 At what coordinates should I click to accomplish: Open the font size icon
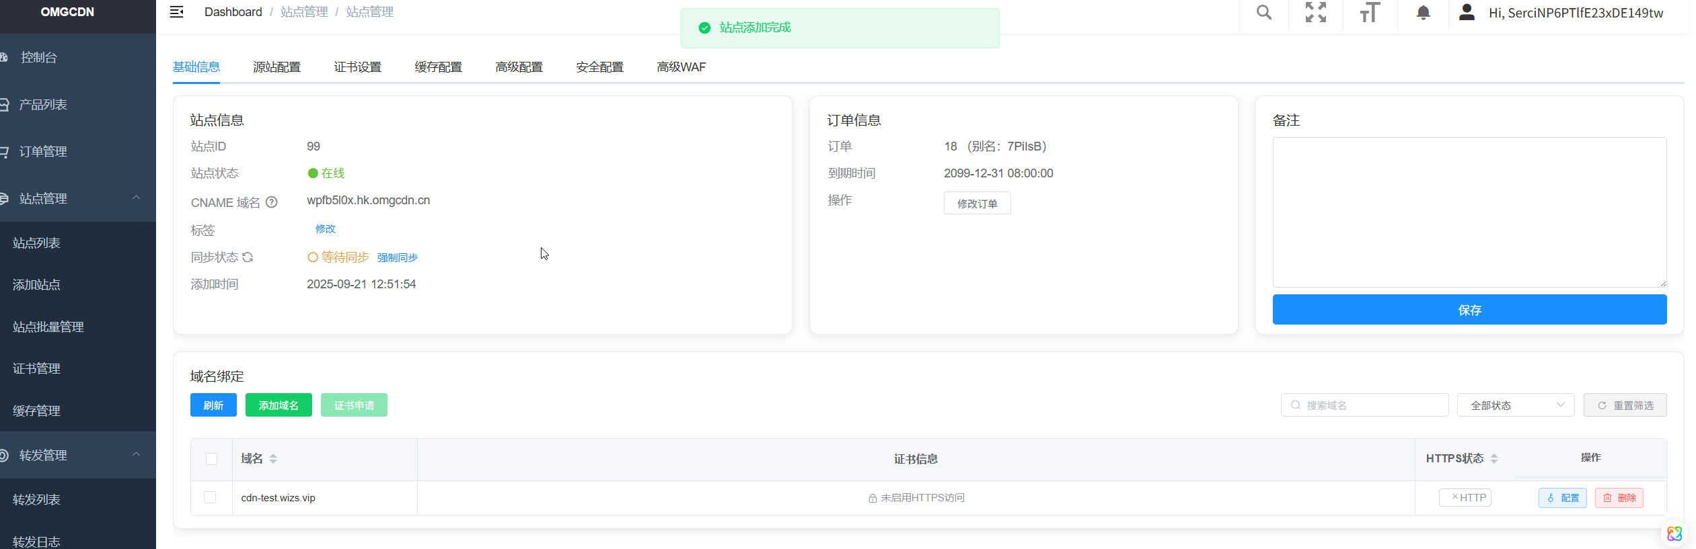point(1369,13)
